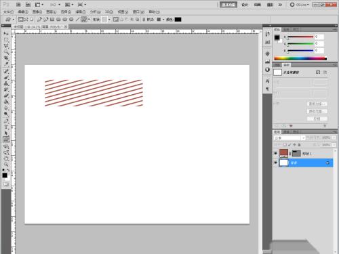Click the red (R) slider in Color panel
This screenshot has height=254, width=339.
click(x=300, y=37)
